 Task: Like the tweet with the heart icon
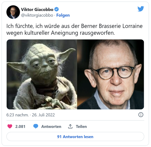(x=10, y=126)
